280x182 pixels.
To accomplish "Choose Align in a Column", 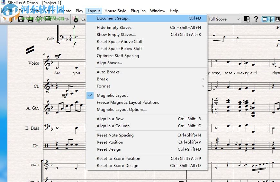I will (x=146, y=126).
